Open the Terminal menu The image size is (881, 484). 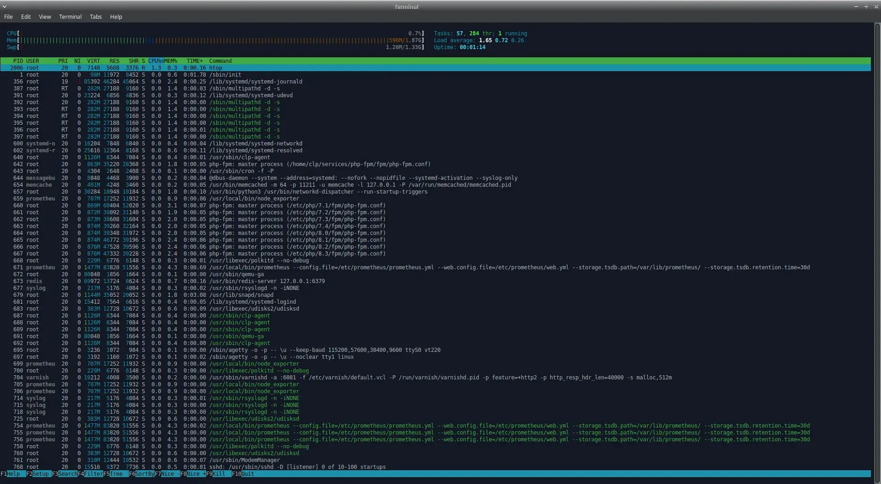coord(70,17)
